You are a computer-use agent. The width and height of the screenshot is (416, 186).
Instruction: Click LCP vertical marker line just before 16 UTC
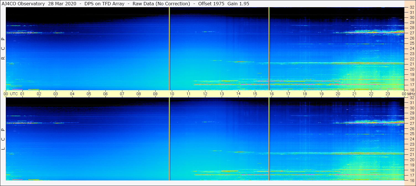(x=269, y=139)
